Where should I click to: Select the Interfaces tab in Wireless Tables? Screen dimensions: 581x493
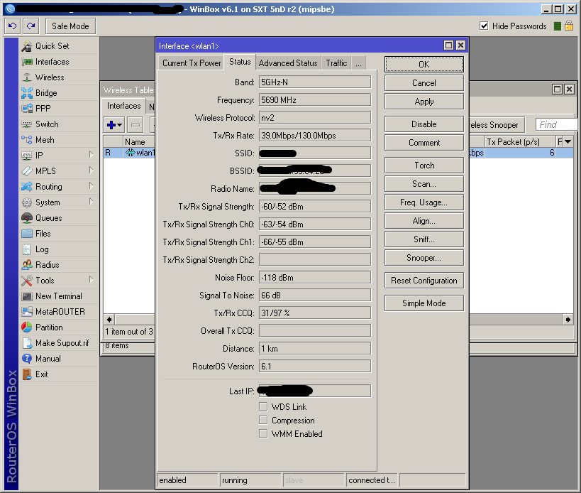123,106
